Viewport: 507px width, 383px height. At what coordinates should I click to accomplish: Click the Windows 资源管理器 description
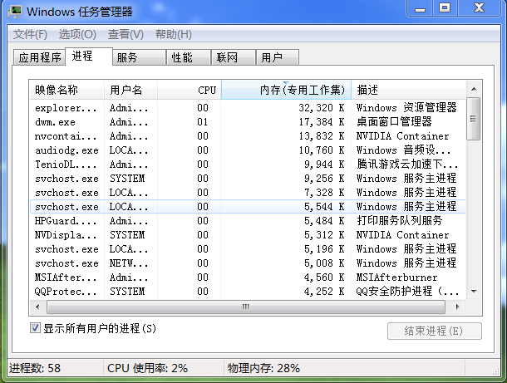tap(406, 108)
